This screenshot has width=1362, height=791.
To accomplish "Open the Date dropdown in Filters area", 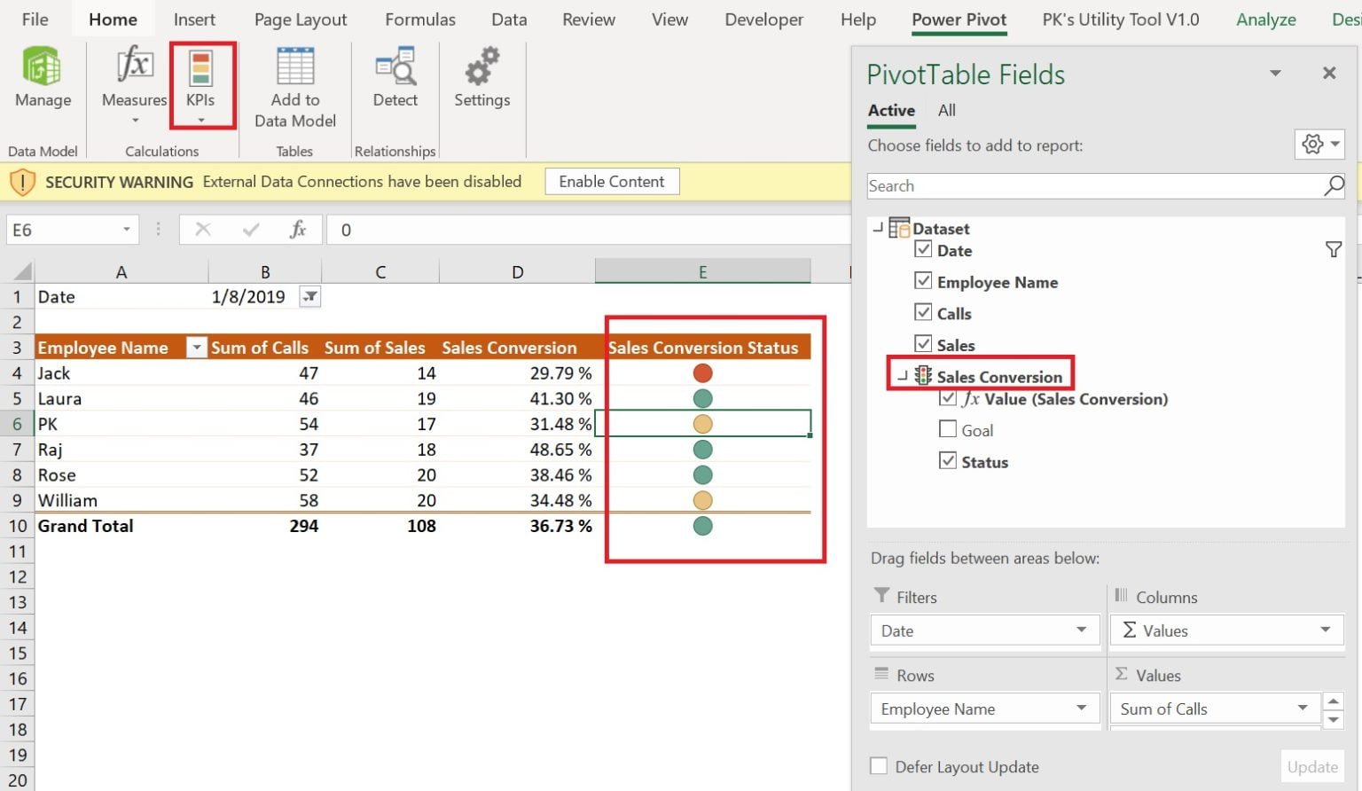I will tap(1082, 630).
